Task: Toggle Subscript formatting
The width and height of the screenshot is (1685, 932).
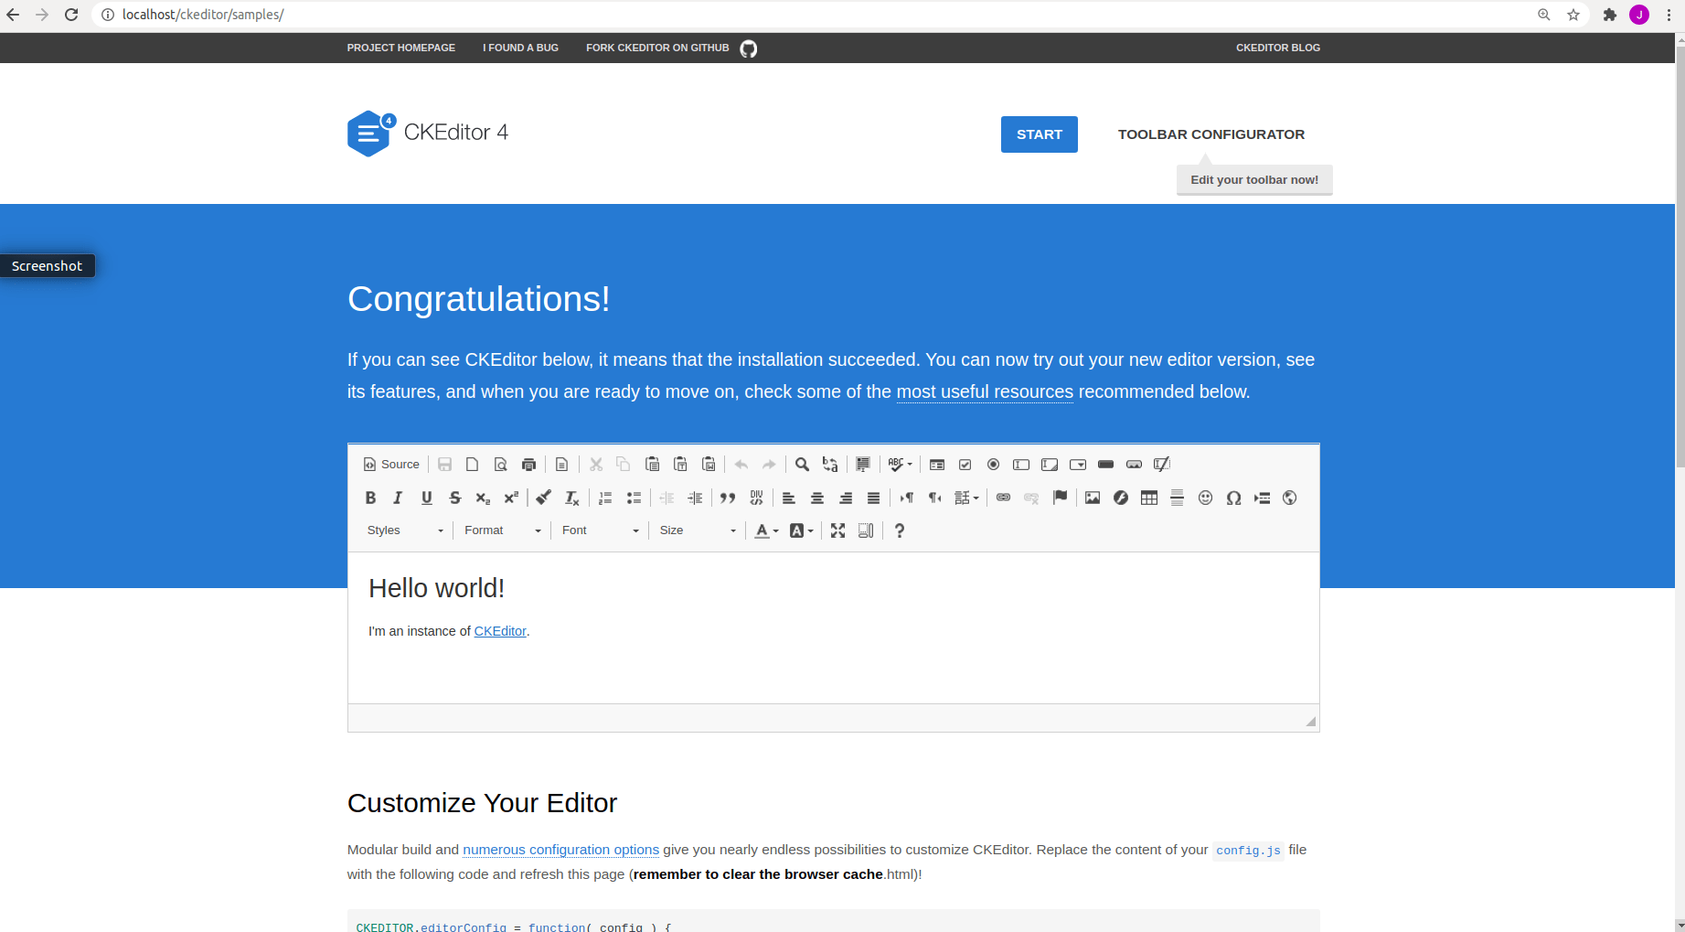Action: pos(483,498)
